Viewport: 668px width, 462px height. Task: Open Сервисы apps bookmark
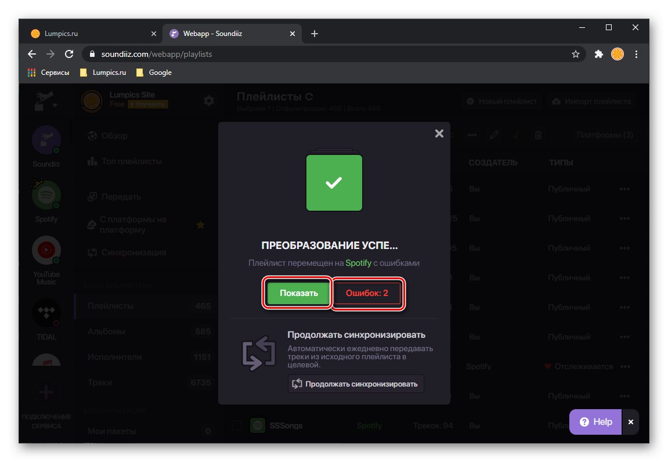[x=48, y=73]
